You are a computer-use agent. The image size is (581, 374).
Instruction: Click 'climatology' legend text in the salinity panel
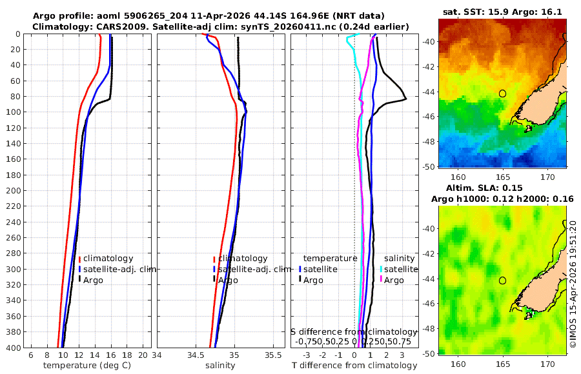[x=243, y=259]
